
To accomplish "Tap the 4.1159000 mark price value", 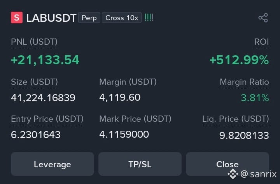I will [124, 134].
